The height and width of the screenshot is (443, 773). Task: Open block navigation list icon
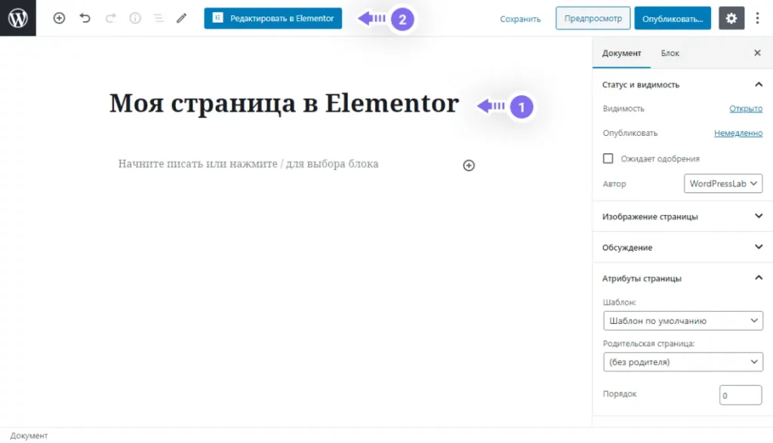tap(159, 18)
